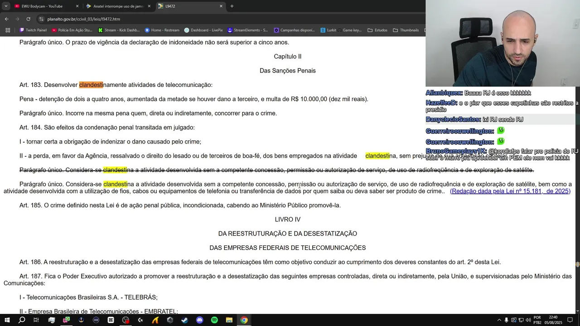This screenshot has width=580, height=326.
Task: Expand the Thumbnails bookmarks folder
Action: tap(406, 30)
